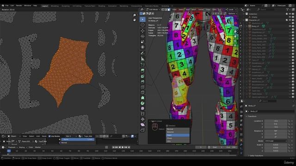Click the Location X value field
This screenshot has height=166, width=296.
point(276,121)
